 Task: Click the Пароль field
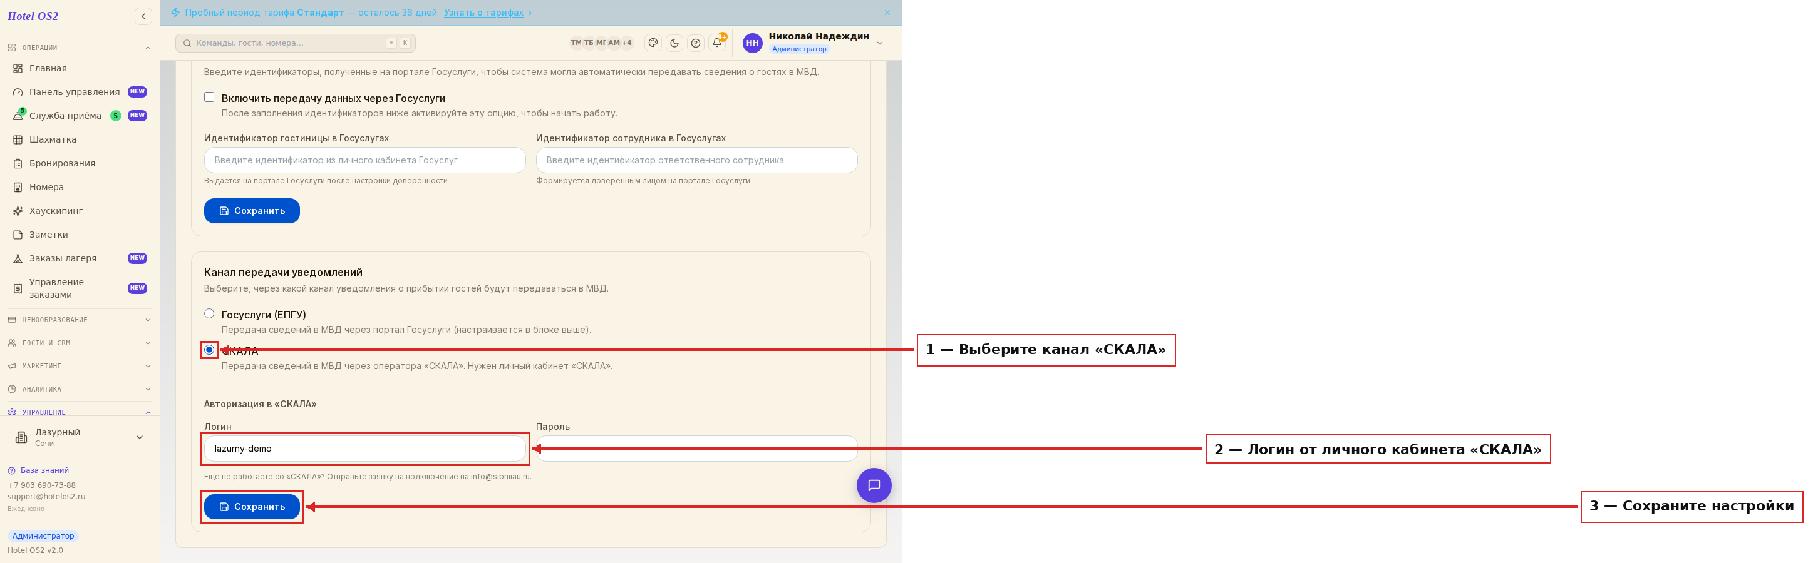(x=696, y=449)
